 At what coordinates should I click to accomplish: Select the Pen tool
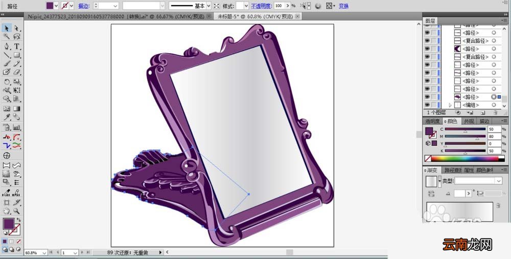[7, 46]
